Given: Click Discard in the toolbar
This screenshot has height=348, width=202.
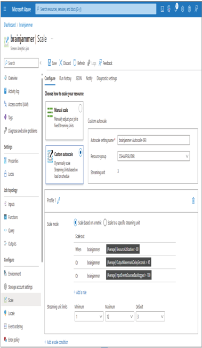Looking at the screenshot, I should click(65, 63).
